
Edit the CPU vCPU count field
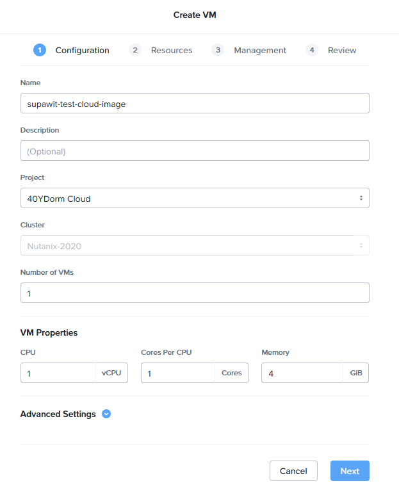[x=58, y=373]
